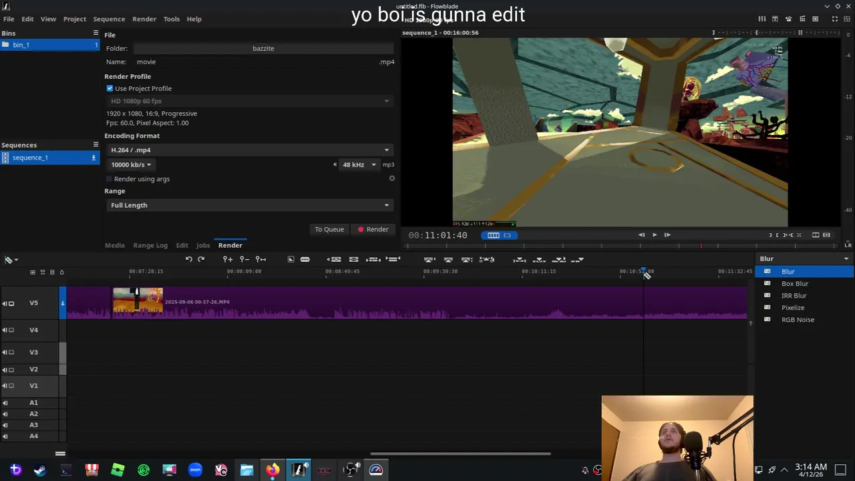Open Steam from the taskbar

coord(40,470)
